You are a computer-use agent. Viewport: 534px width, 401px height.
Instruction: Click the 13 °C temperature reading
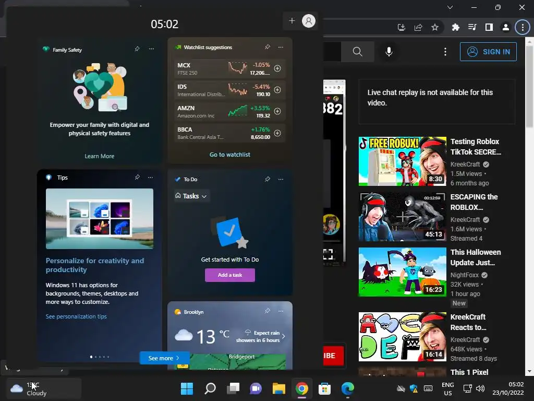click(213, 337)
